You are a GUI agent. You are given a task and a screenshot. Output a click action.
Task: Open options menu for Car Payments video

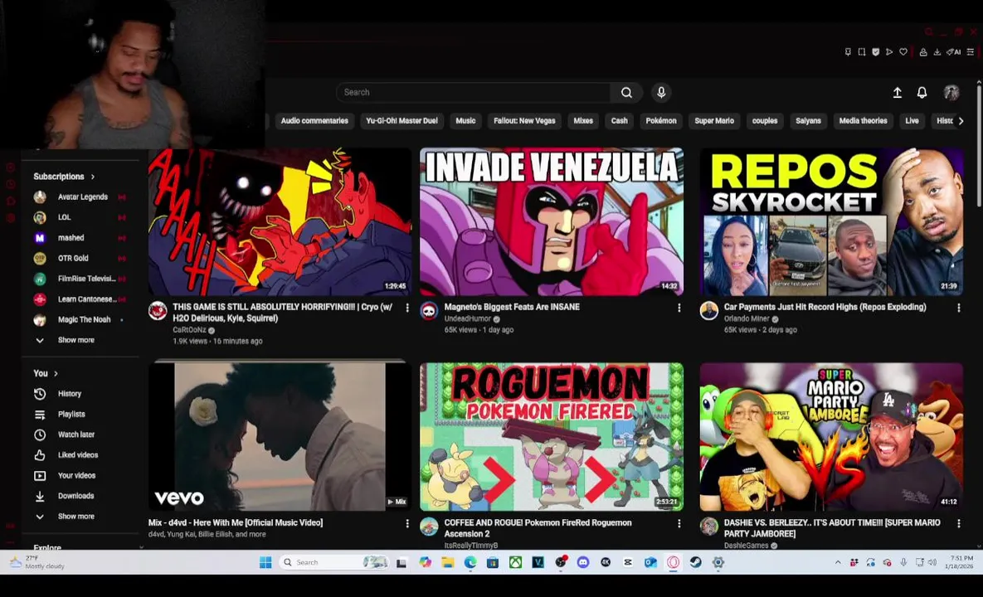[958, 308]
